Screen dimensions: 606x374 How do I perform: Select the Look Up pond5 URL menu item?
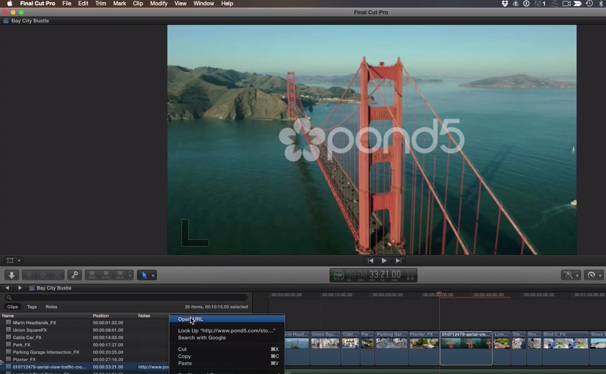click(x=227, y=331)
